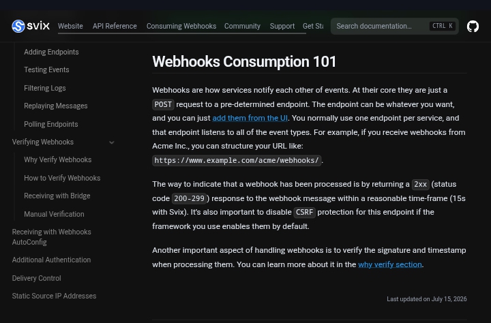Open Receiving with Webhooks AutoConfig page
This screenshot has width=491, height=323.
52,237
